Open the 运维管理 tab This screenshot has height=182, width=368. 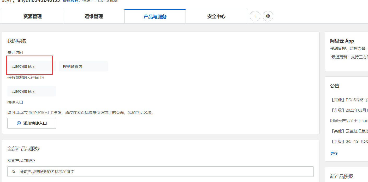pos(94,16)
